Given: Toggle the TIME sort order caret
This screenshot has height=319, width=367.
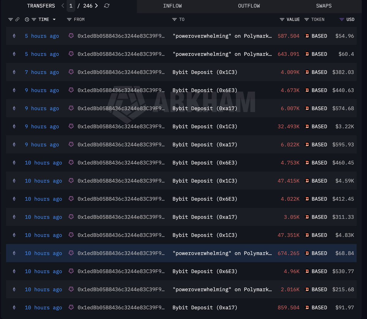Looking at the screenshot, I should pos(54,19).
